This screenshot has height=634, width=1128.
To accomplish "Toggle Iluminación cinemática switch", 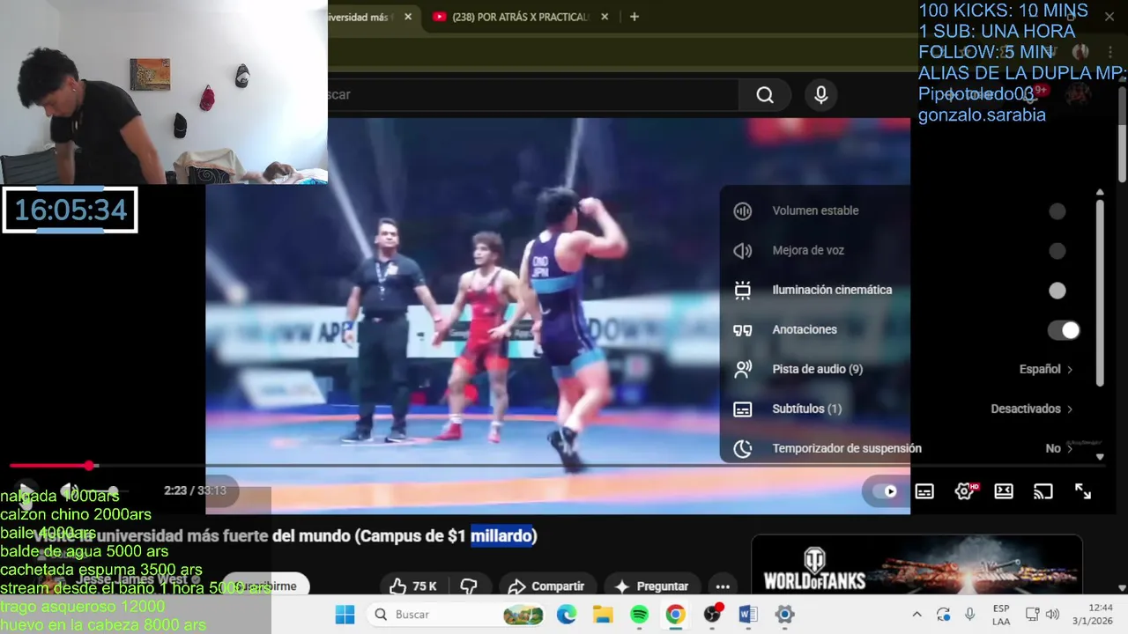I will (1057, 291).
